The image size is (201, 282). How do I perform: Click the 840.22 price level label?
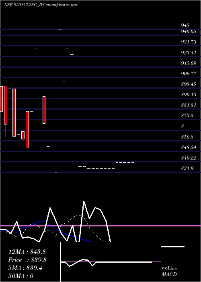point(189,158)
